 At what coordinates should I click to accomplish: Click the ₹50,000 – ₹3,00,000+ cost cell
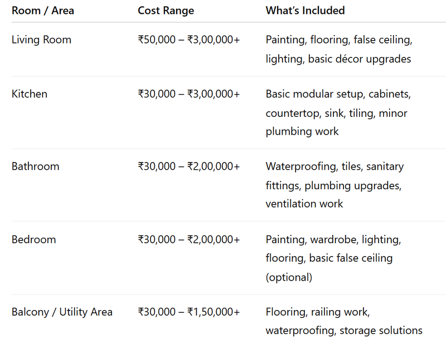click(x=189, y=40)
